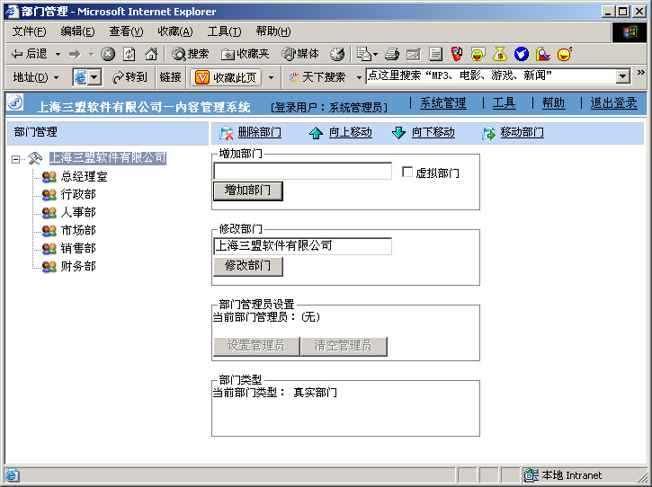Open the 地址(D) label dropdown arrow
The image size is (652, 487).
coord(56,77)
